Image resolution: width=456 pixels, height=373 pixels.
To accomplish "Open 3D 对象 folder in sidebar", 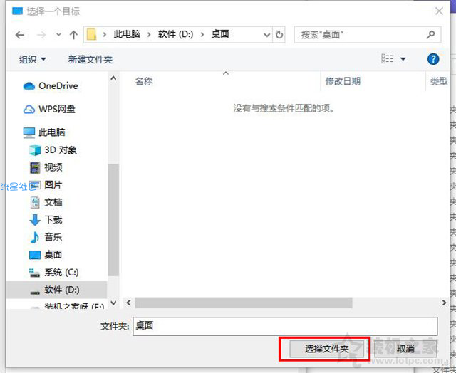I will tap(53, 150).
